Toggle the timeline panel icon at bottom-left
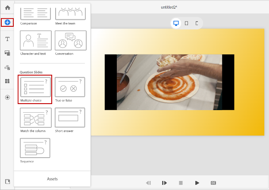This screenshot has width=269, height=190. click(x=7, y=181)
